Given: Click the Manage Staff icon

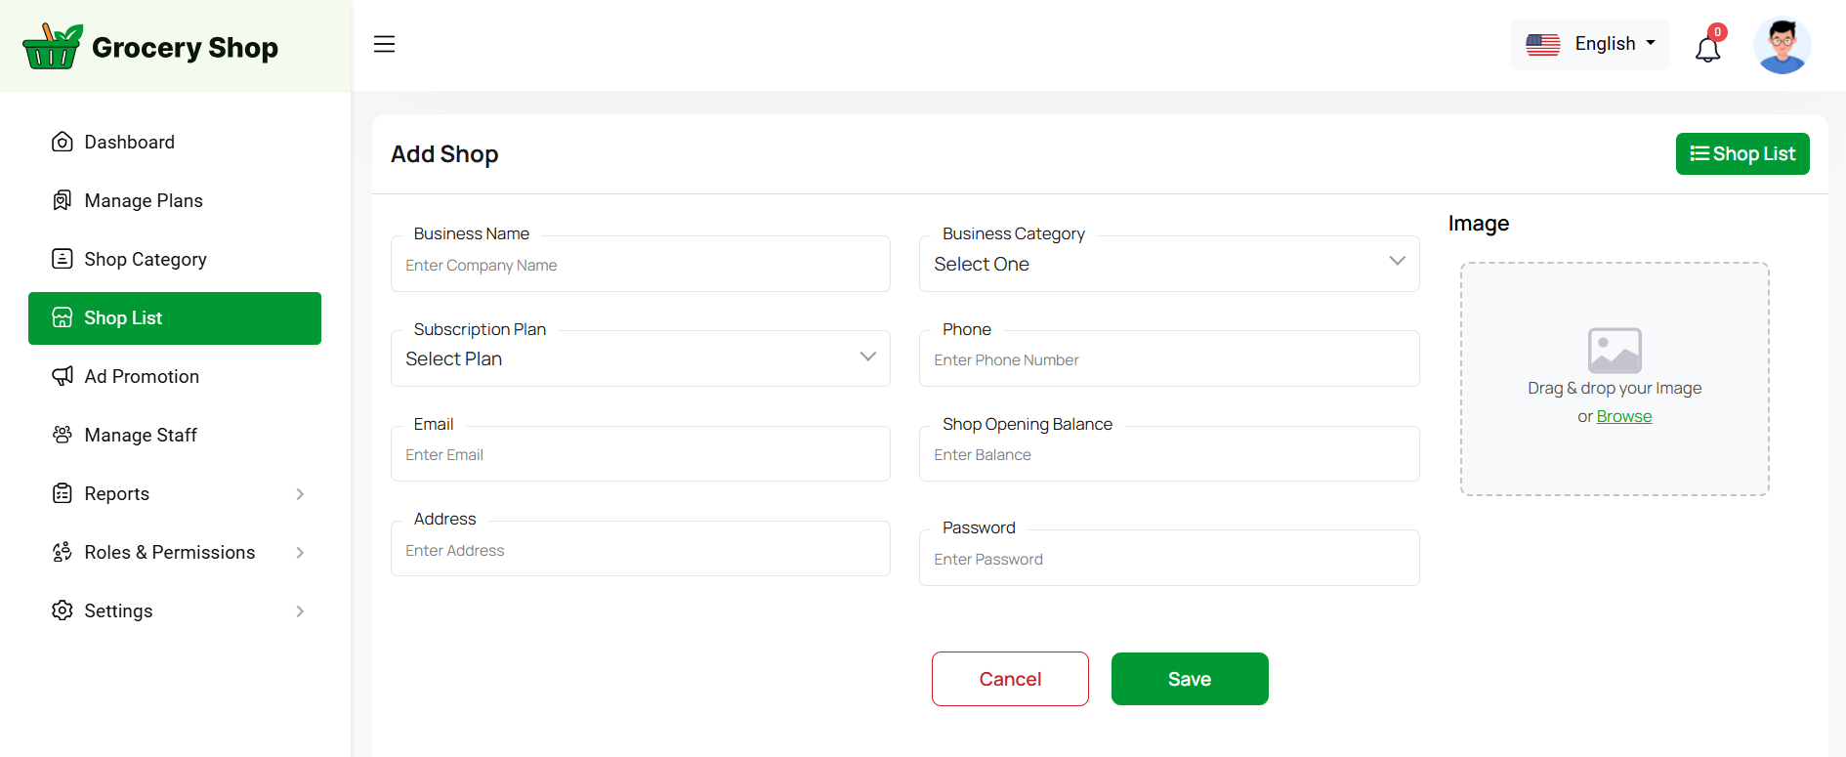Looking at the screenshot, I should pyautogui.click(x=63, y=435).
